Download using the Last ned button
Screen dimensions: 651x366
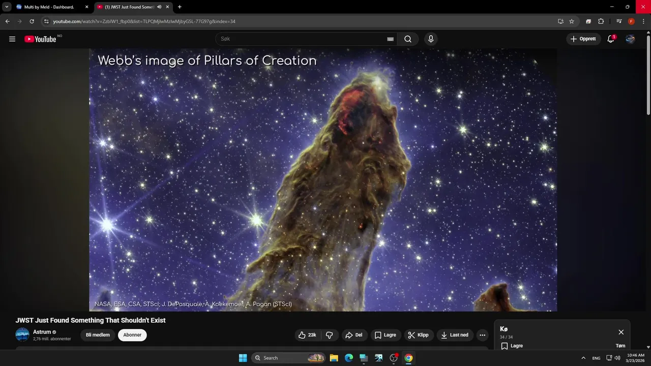455,335
